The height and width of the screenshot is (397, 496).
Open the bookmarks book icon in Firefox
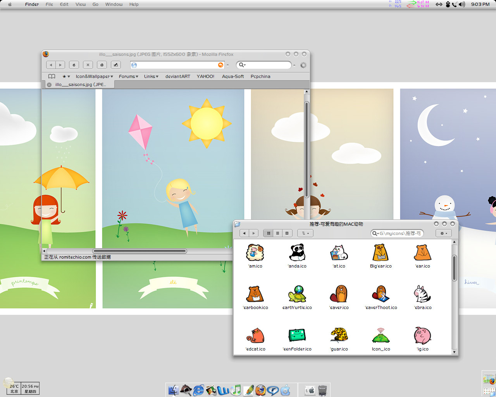tap(52, 76)
